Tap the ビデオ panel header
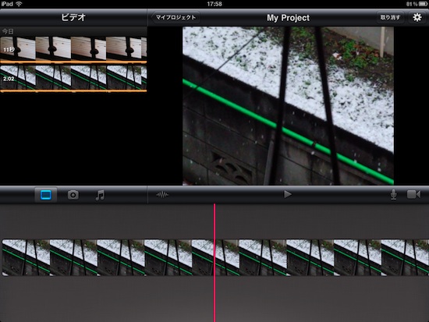The image size is (429, 322). coord(73,17)
